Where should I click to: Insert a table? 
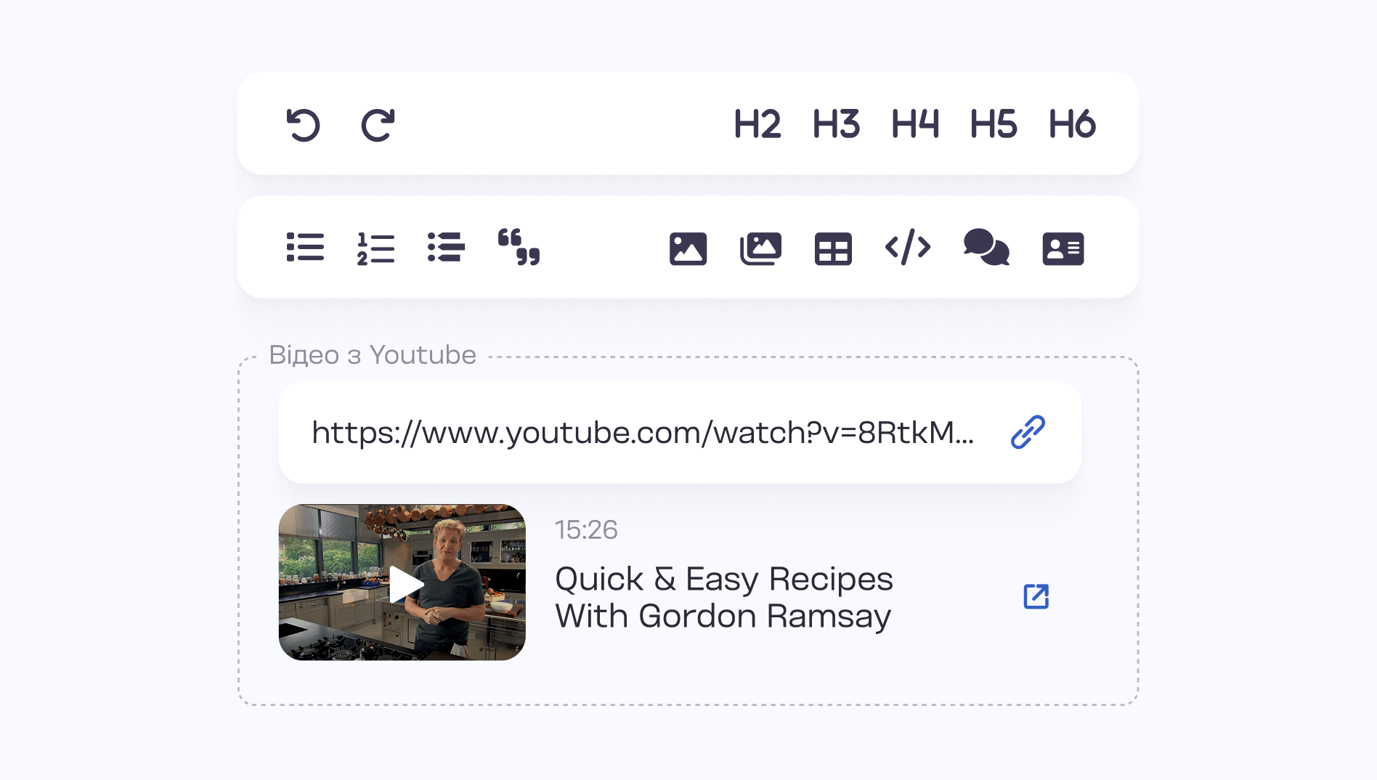832,249
